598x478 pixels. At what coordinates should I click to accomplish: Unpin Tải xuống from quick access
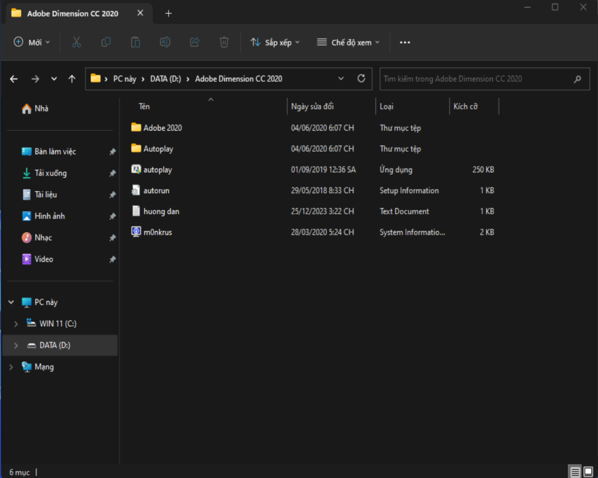(113, 173)
